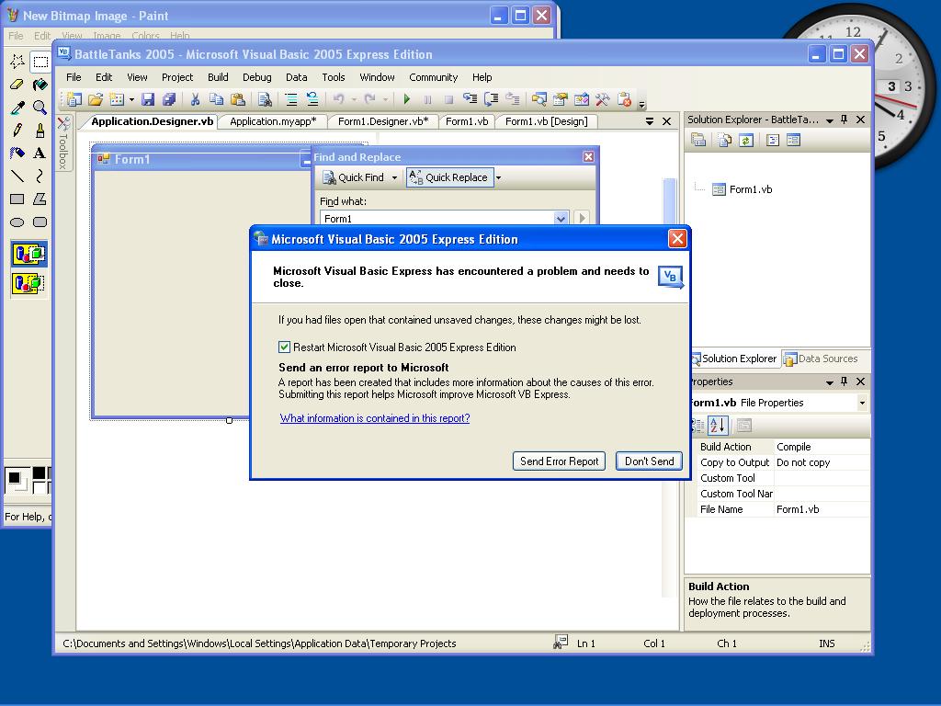Image resolution: width=941 pixels, height=706 pixels.
Task: Click the Toolbox side tab
Action: point(63,144)
